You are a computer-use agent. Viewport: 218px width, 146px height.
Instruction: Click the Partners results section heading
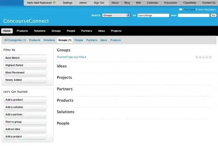(65, 89)
